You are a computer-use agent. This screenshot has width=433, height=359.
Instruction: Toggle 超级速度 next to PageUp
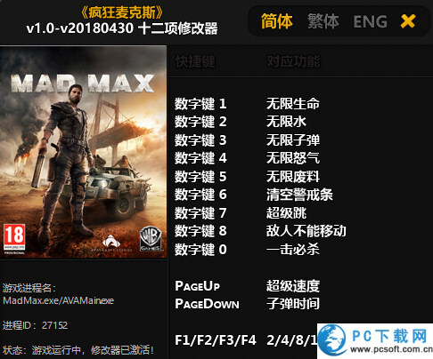pyautogui.click(x=293, y=286)
